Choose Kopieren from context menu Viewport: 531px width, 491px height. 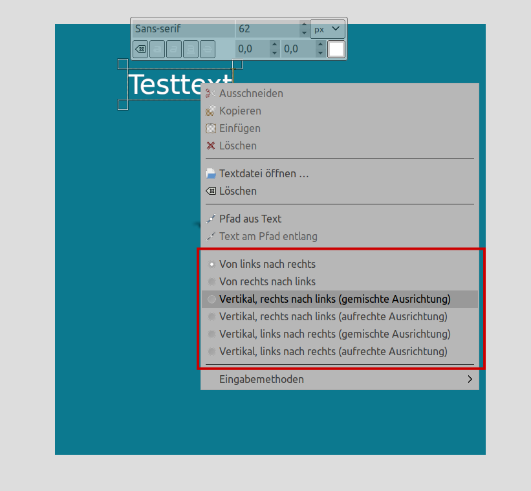point(340,111)
